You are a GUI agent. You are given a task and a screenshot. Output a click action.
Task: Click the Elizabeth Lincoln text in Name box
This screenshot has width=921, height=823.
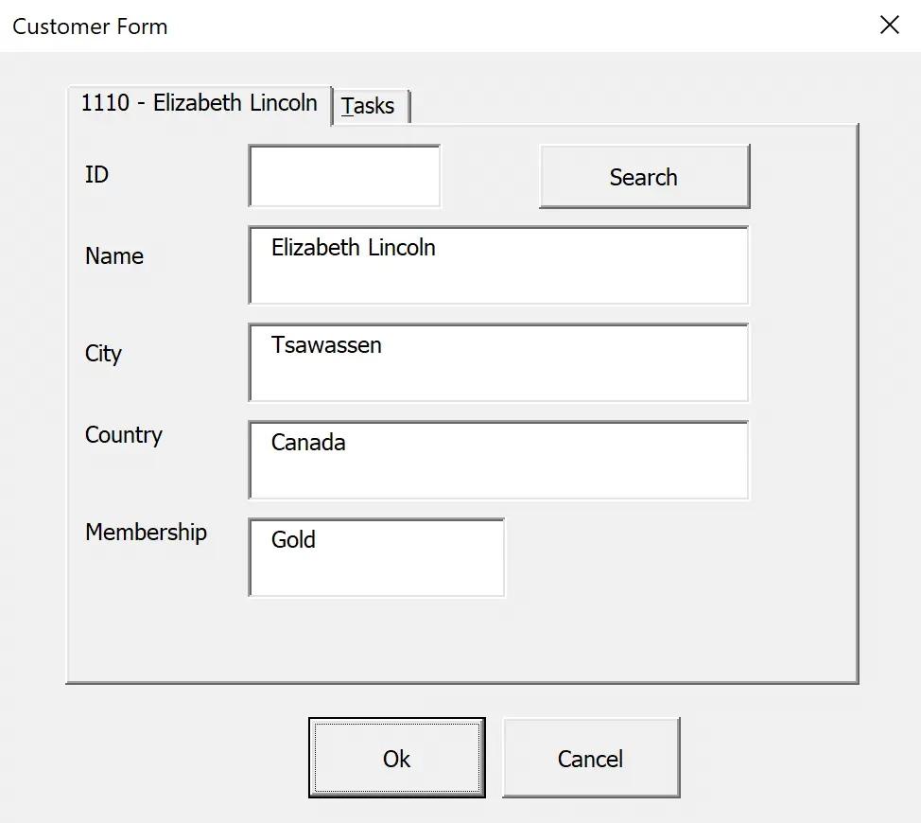click(x=354, y=247)
